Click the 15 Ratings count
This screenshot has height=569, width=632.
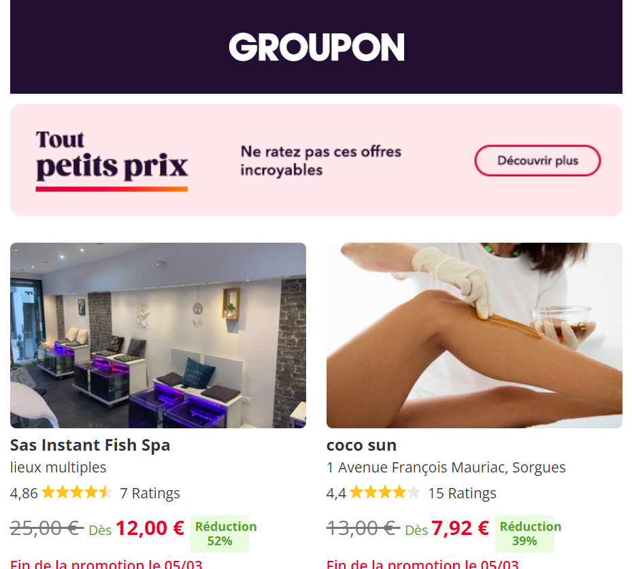click(x=462, y=494)
